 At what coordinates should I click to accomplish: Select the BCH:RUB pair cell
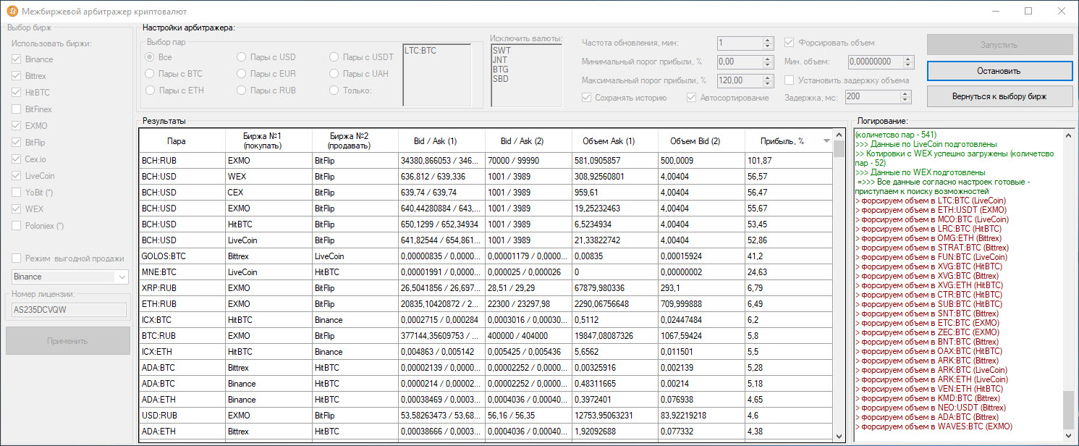pyautogui.click(x=182, y=161)
